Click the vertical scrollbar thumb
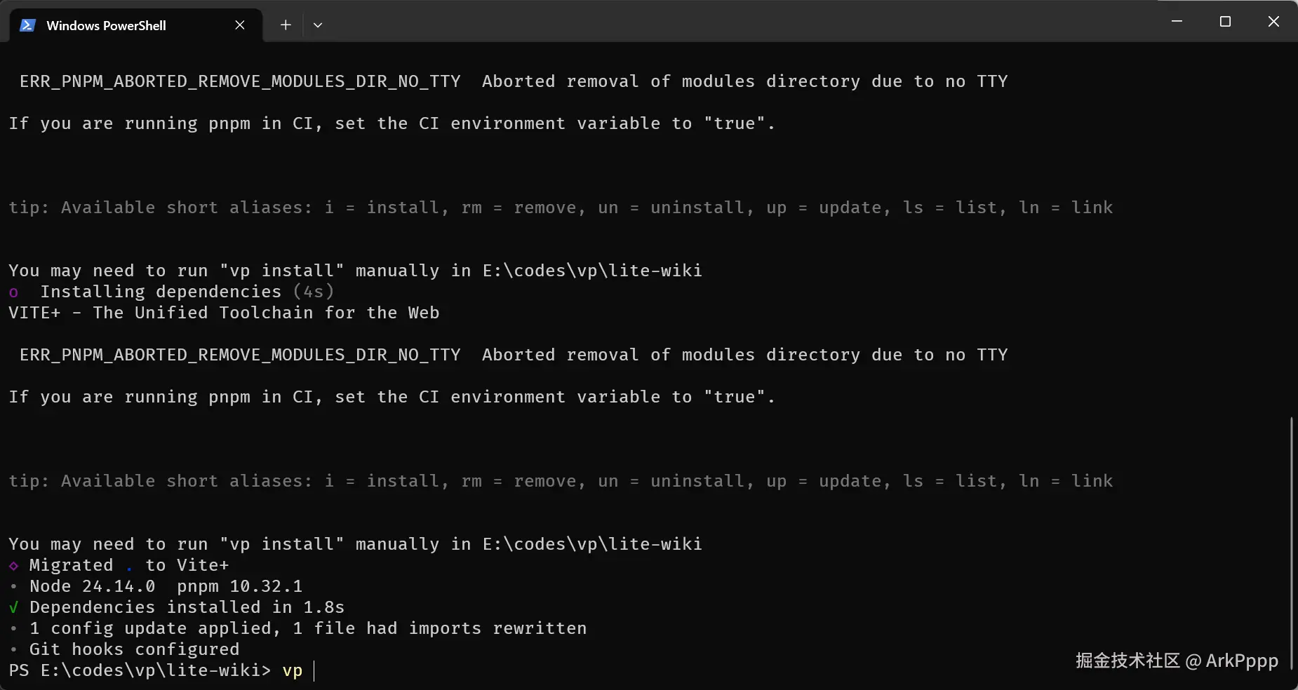This screenshot has width=1298, height=690. click(x=1291, y=543)
